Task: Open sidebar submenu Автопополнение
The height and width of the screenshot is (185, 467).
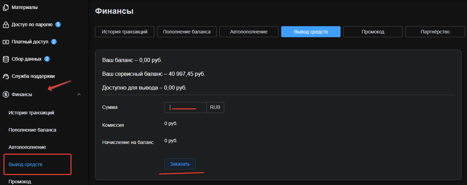Action: click(27, 147)
